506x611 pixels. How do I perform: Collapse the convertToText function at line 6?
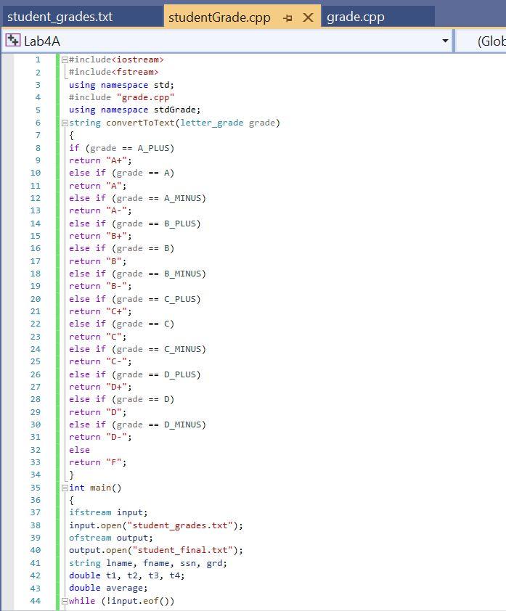tap(65, 123)
